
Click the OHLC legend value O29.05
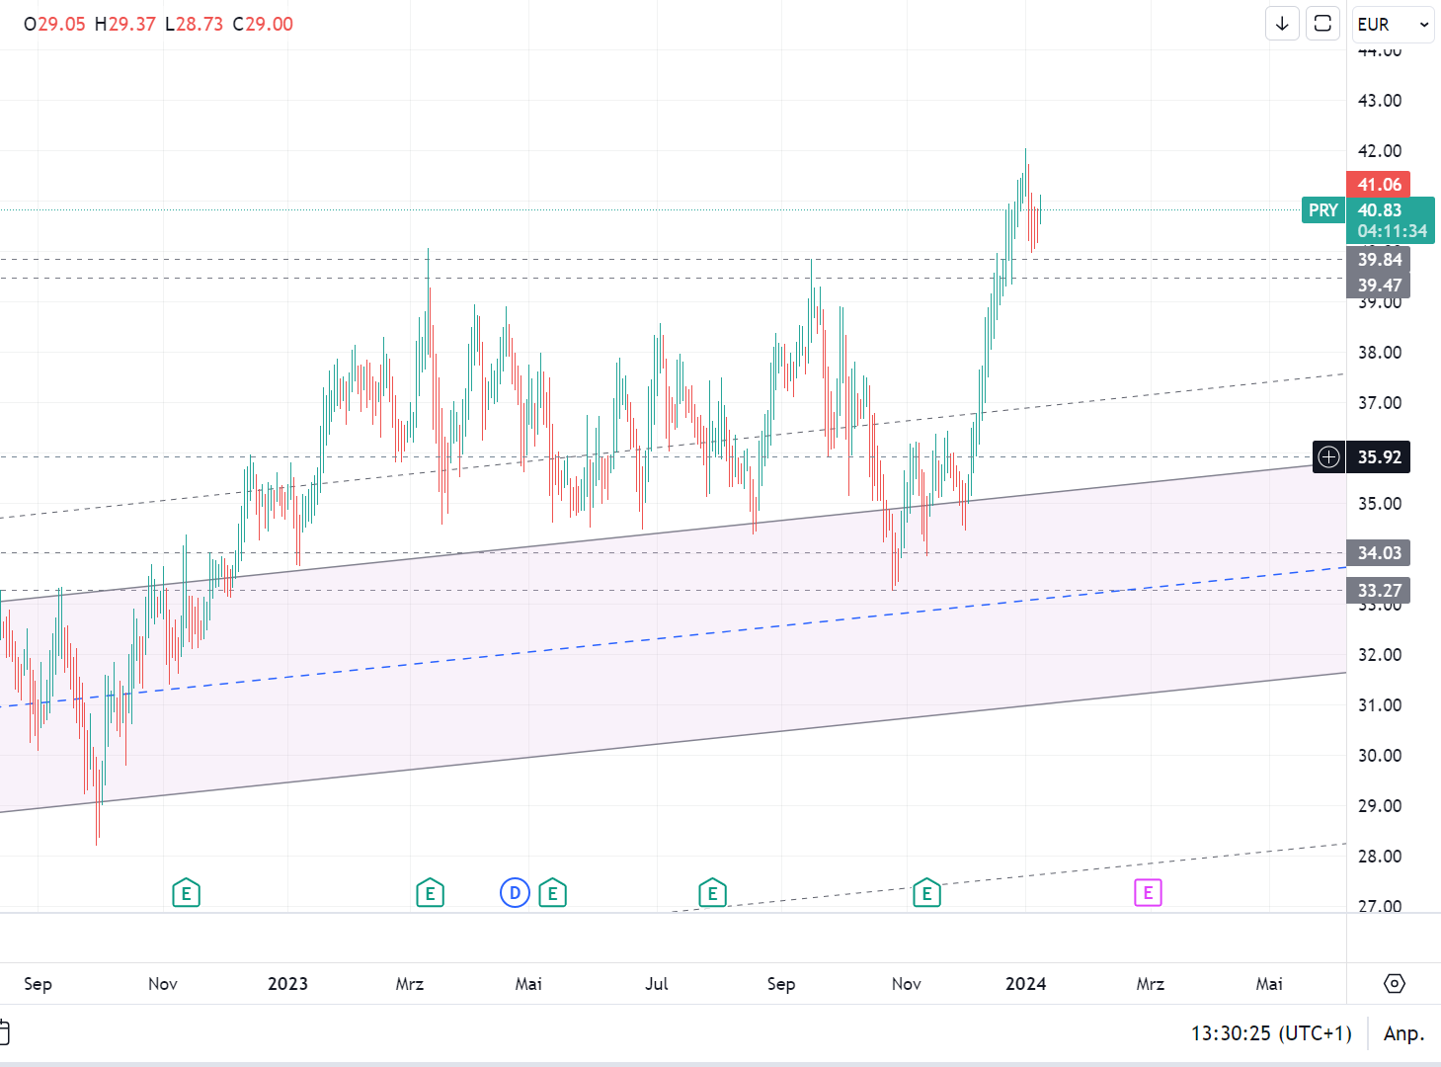click(x=54, y=24)
